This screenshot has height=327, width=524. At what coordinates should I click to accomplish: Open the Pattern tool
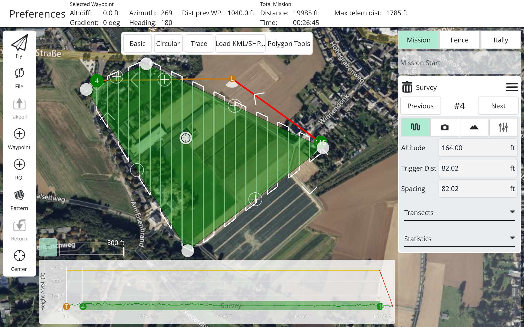point(19,195)
